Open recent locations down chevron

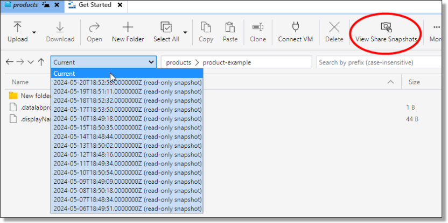pyautogui.click(x=31, y=62)
